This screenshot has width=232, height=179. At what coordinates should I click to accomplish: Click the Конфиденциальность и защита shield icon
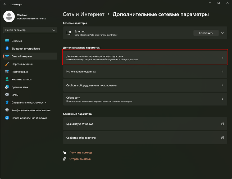tap(7, 110)
